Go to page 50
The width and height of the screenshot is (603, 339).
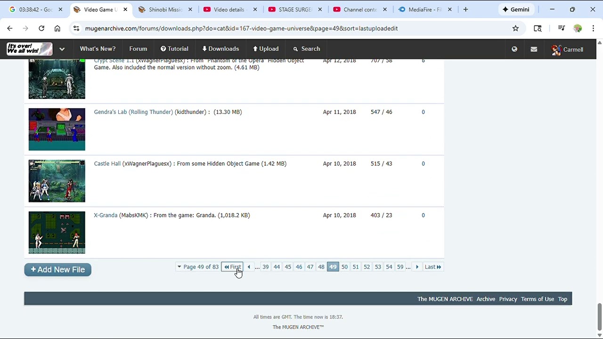[x=344, y=267]
